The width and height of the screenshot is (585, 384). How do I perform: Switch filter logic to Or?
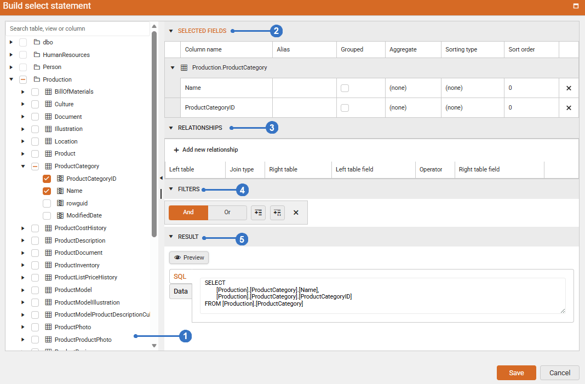tap(227, 211)
